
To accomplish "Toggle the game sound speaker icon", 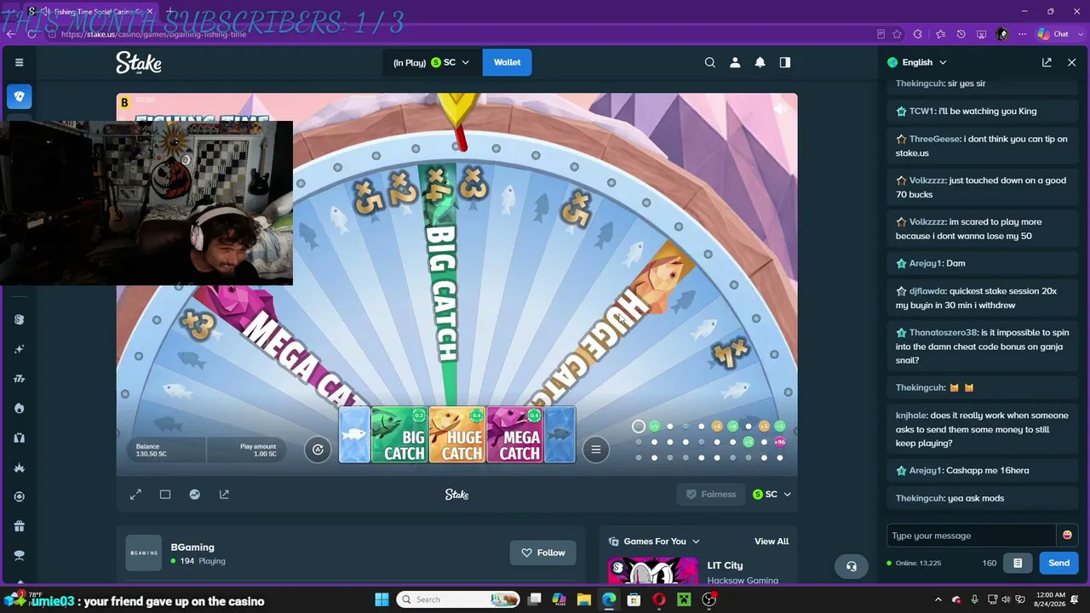I will [x=780, y=108].
